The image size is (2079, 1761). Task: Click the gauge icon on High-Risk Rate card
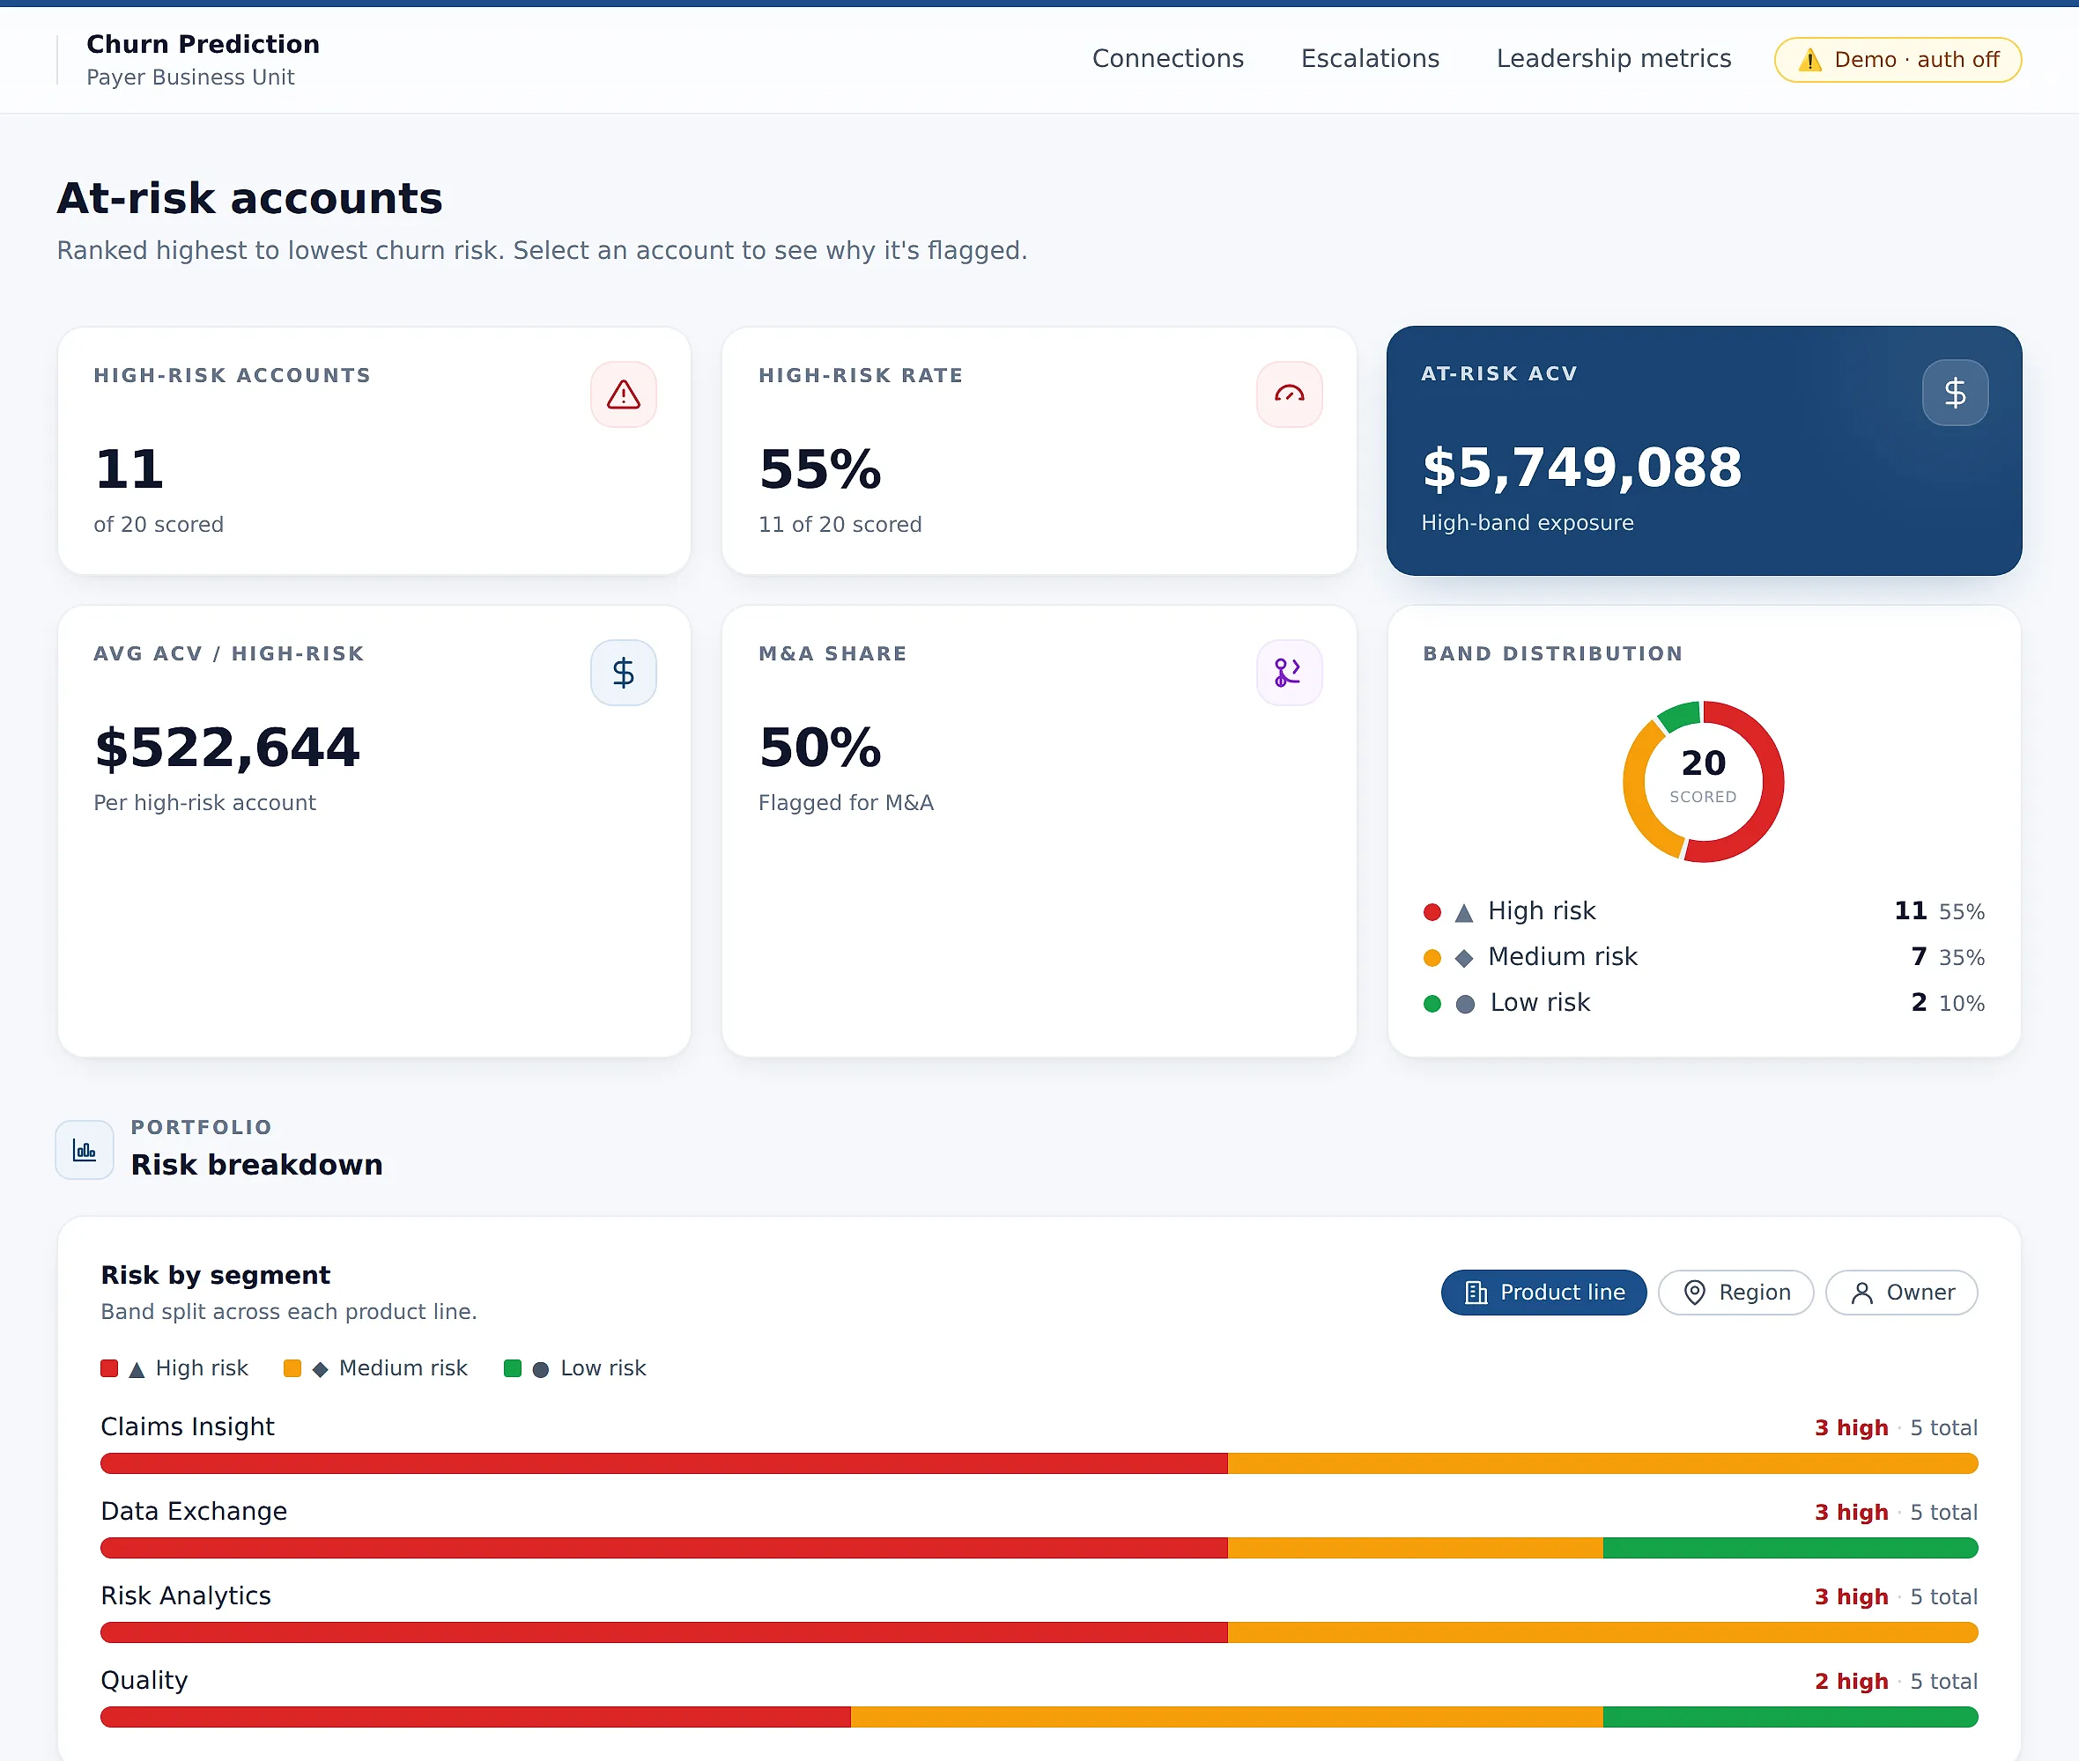[1289, 394]
